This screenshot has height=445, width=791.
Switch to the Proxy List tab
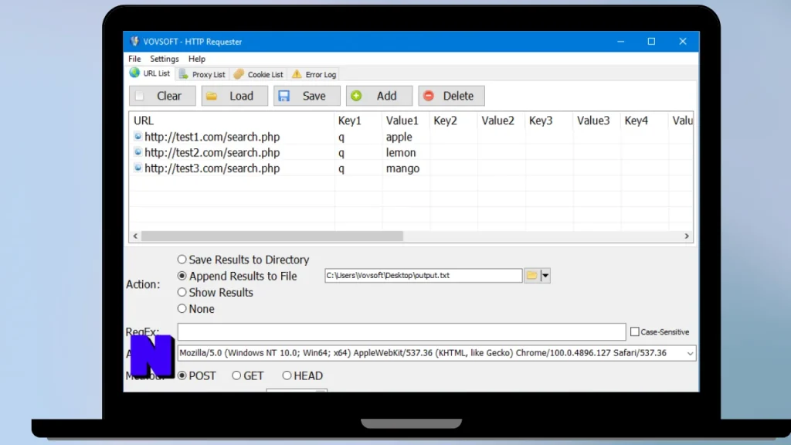(x=202, y=74)
